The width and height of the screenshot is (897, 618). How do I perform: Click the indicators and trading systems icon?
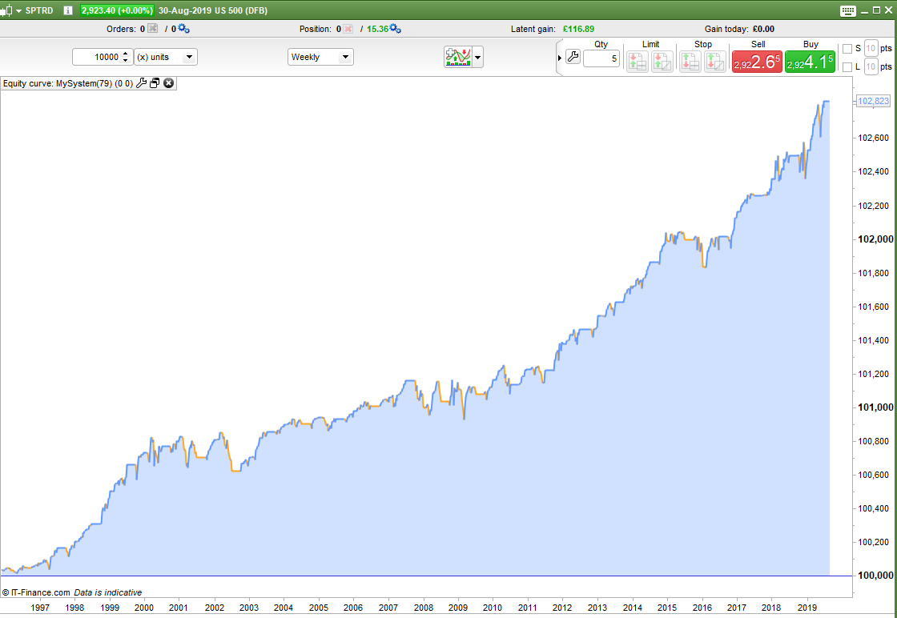(457, 57)
